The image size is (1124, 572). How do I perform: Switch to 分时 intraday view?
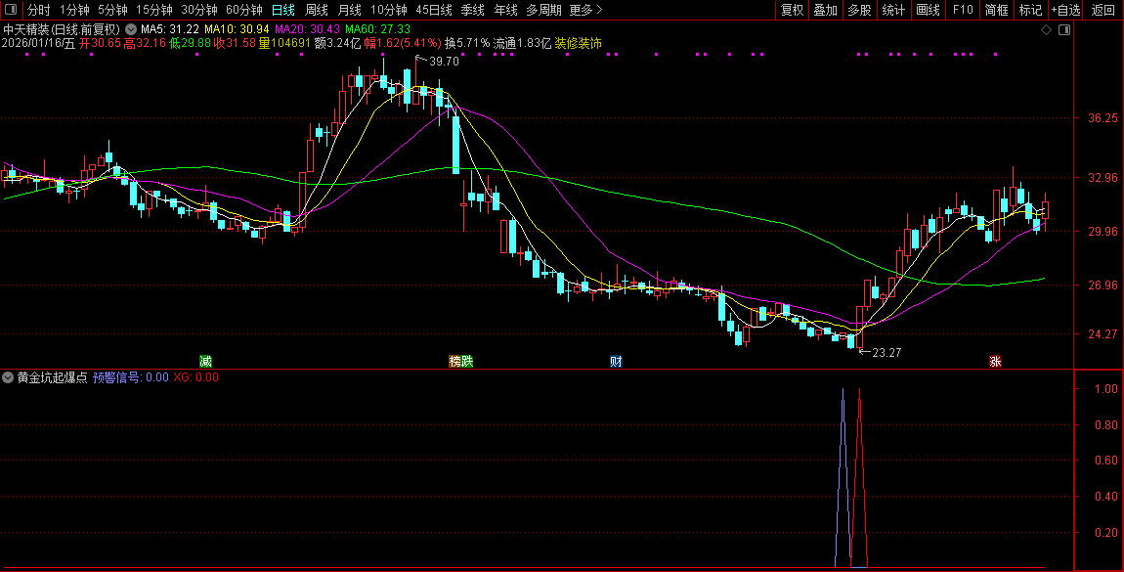[38, 10]
